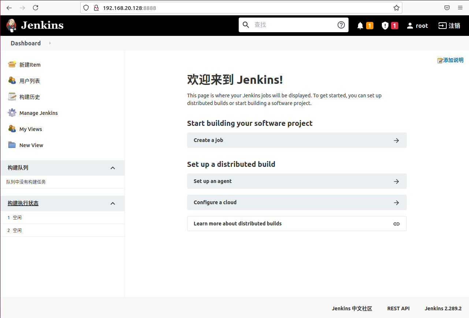Open Learn more about distributed builds
The height and width of the screenshot is (318, 469).
pos(297,224)
